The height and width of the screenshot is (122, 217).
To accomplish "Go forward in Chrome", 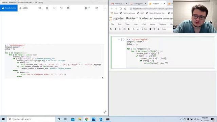I will tap(116, 8).
